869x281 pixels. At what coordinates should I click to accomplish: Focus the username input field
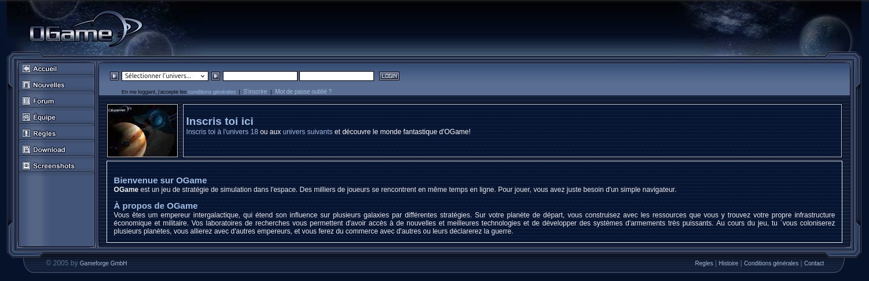[x=260, y=76]
